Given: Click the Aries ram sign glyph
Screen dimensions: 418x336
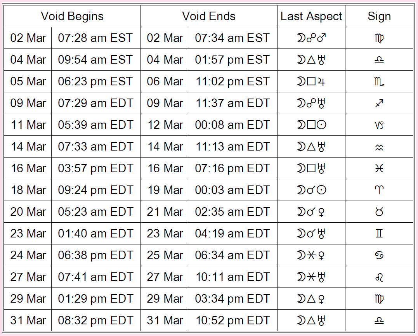Looking at the screenshot, I should pos(379,190).
